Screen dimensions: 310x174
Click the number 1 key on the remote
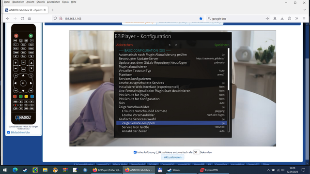point(15,45)
